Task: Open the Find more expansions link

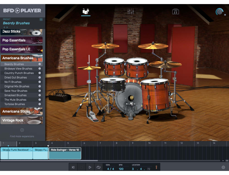Action: [x=22, y=136]
